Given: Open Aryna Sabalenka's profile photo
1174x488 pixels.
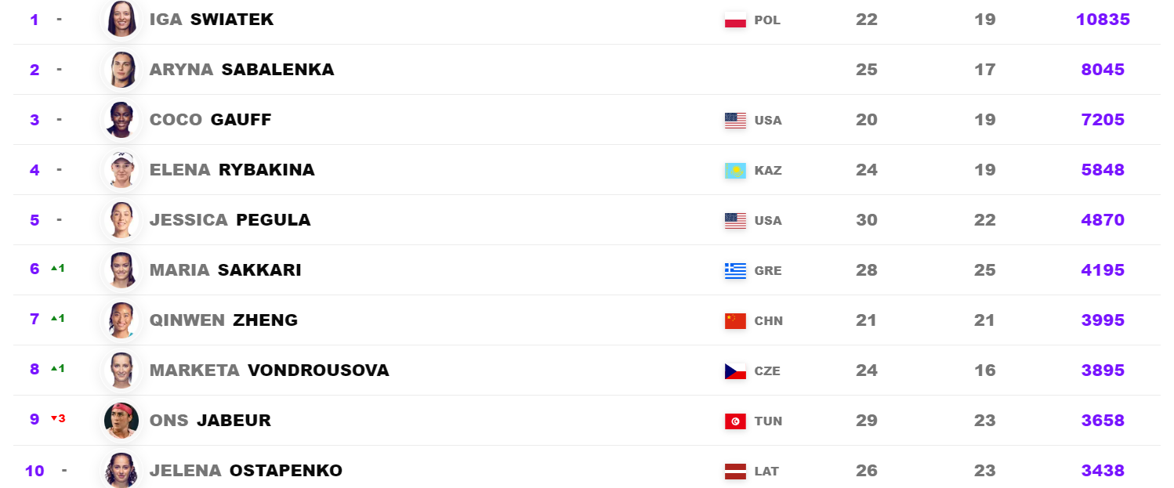Looking at the screenshot, I should [x=121, y=70].
